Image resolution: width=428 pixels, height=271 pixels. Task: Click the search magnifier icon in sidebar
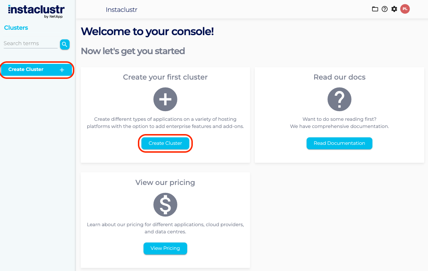pos(65,44)
